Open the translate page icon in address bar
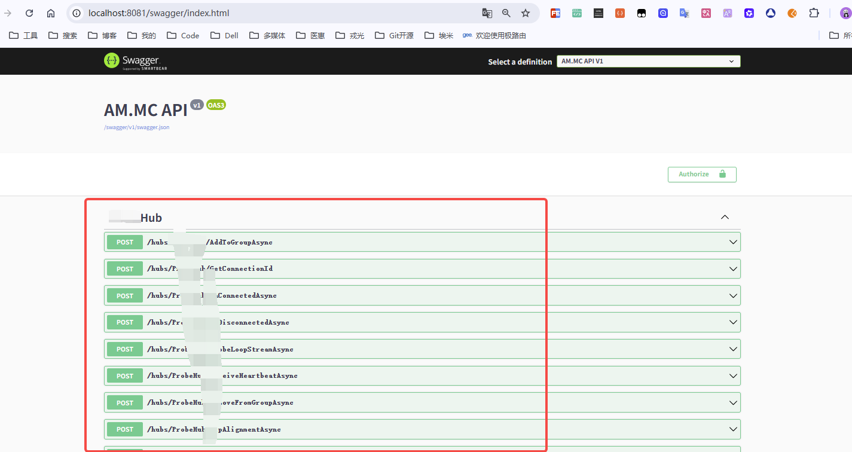The width and height of the screenshot is (852, 452). [x=487, y=13]
